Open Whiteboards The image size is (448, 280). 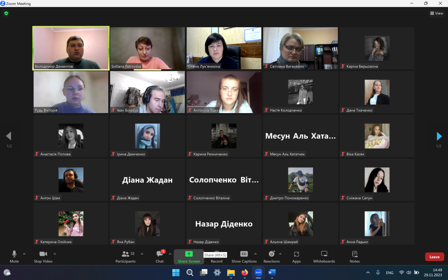(x=324, y=256)
